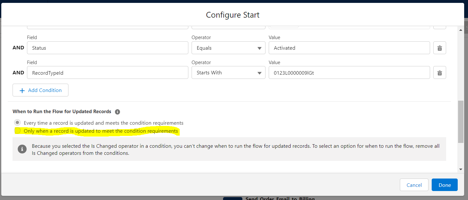This screenshot has width=468, height=200.
Task: Click info icon in Is Changed notice
Action: tap(22, 149)
